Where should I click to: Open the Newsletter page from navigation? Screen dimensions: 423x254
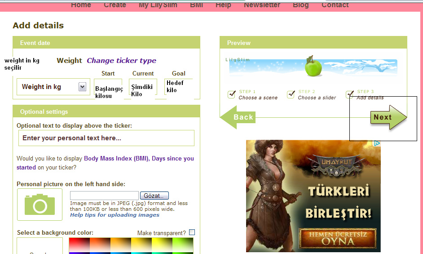[x=262, y=5]
